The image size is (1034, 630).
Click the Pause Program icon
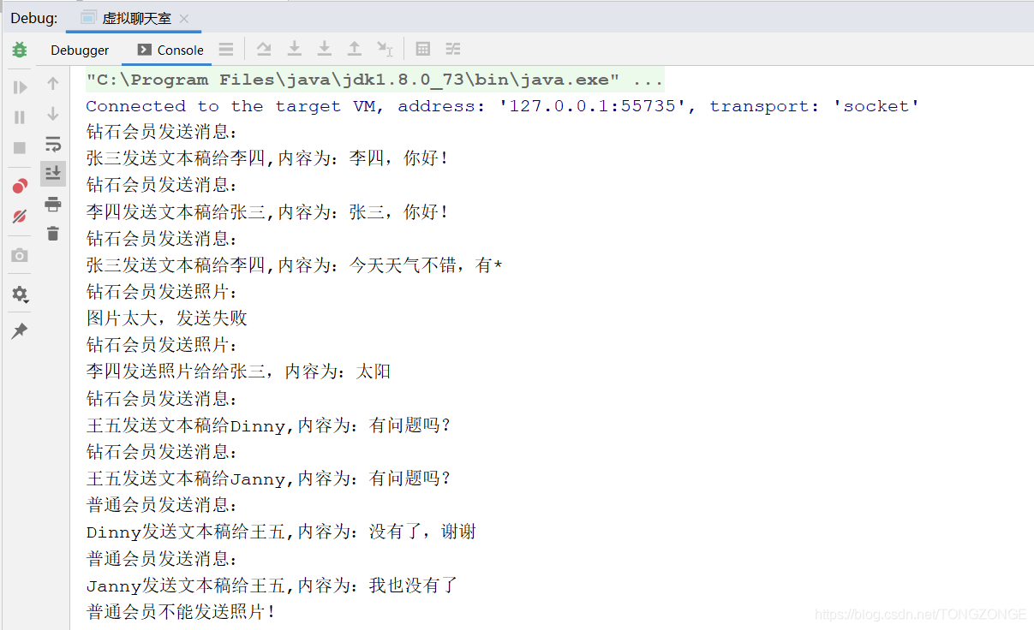coord(20,117)
